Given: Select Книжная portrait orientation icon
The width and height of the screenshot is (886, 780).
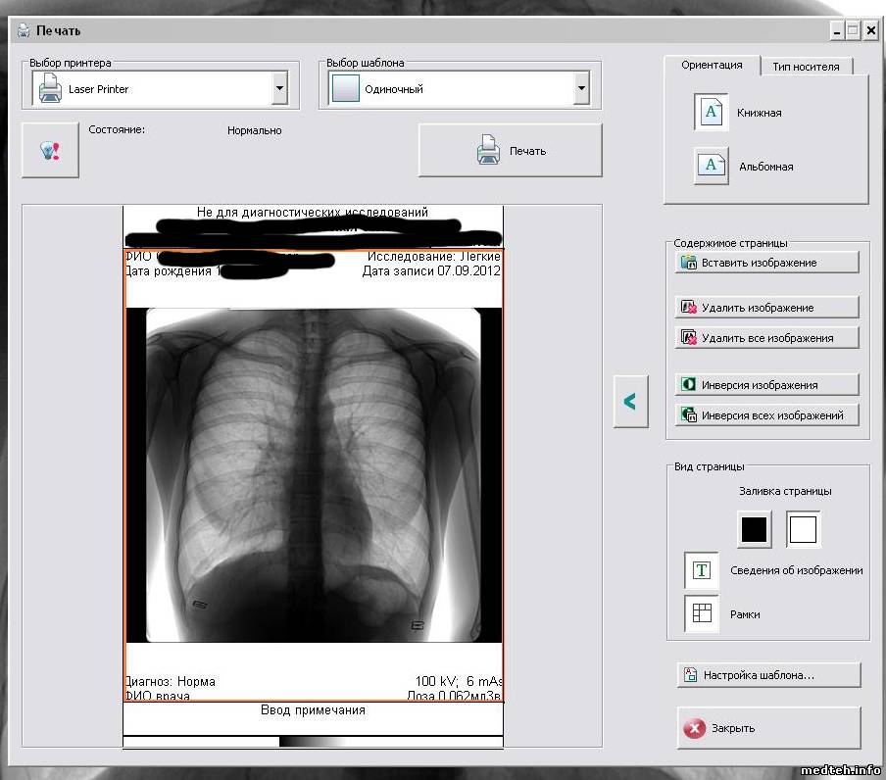Looking at the screenshot, I should (712, 112).
